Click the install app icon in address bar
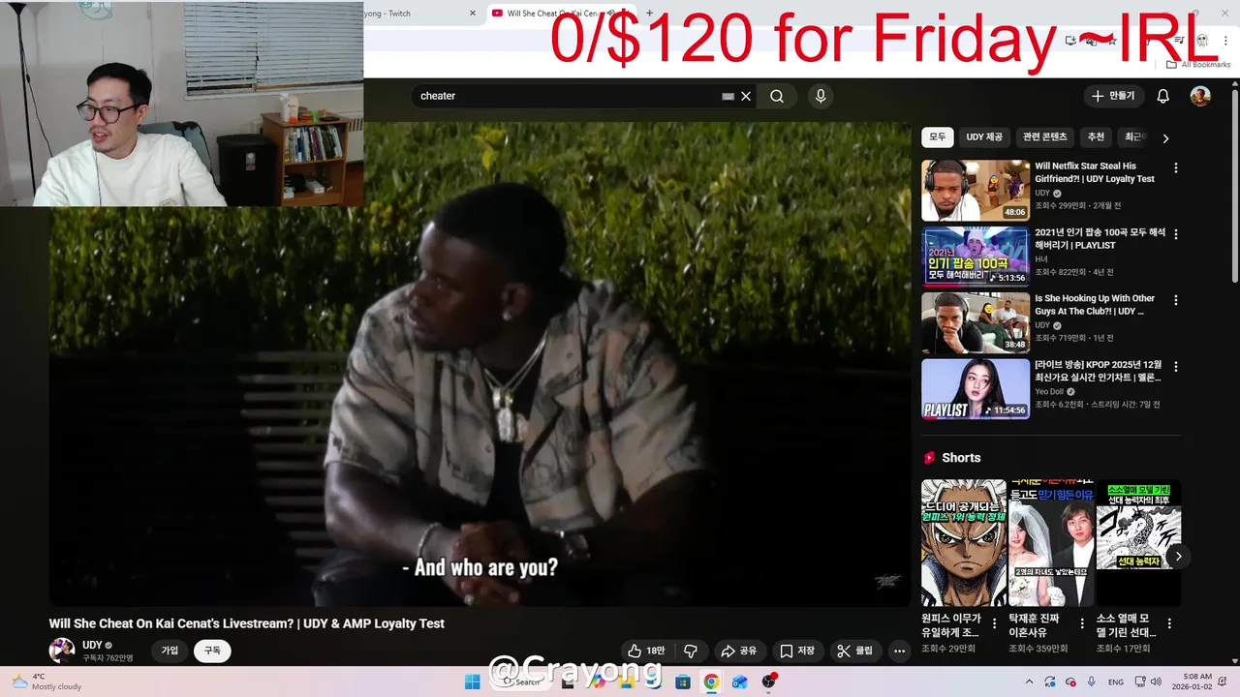The image size is (1240, 697). [x=1070, y=41]
